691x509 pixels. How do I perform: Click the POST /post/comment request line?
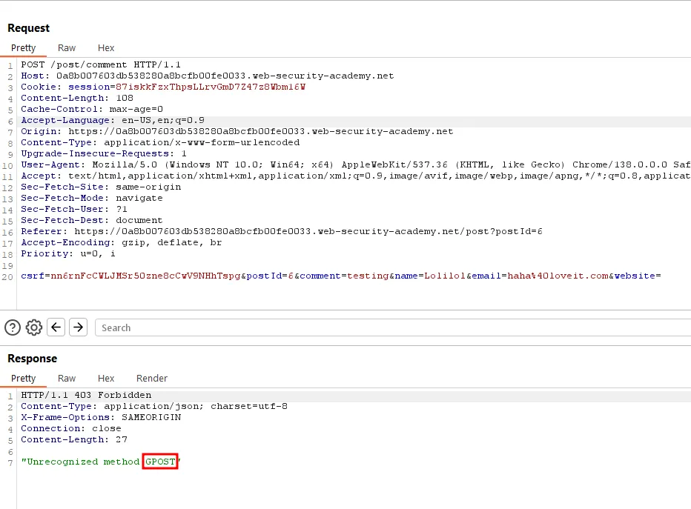click(x=101, y=64)
